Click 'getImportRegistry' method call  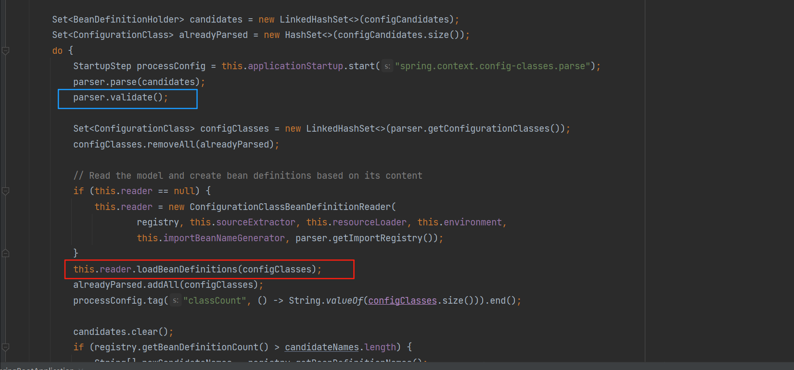coord(377,238)
